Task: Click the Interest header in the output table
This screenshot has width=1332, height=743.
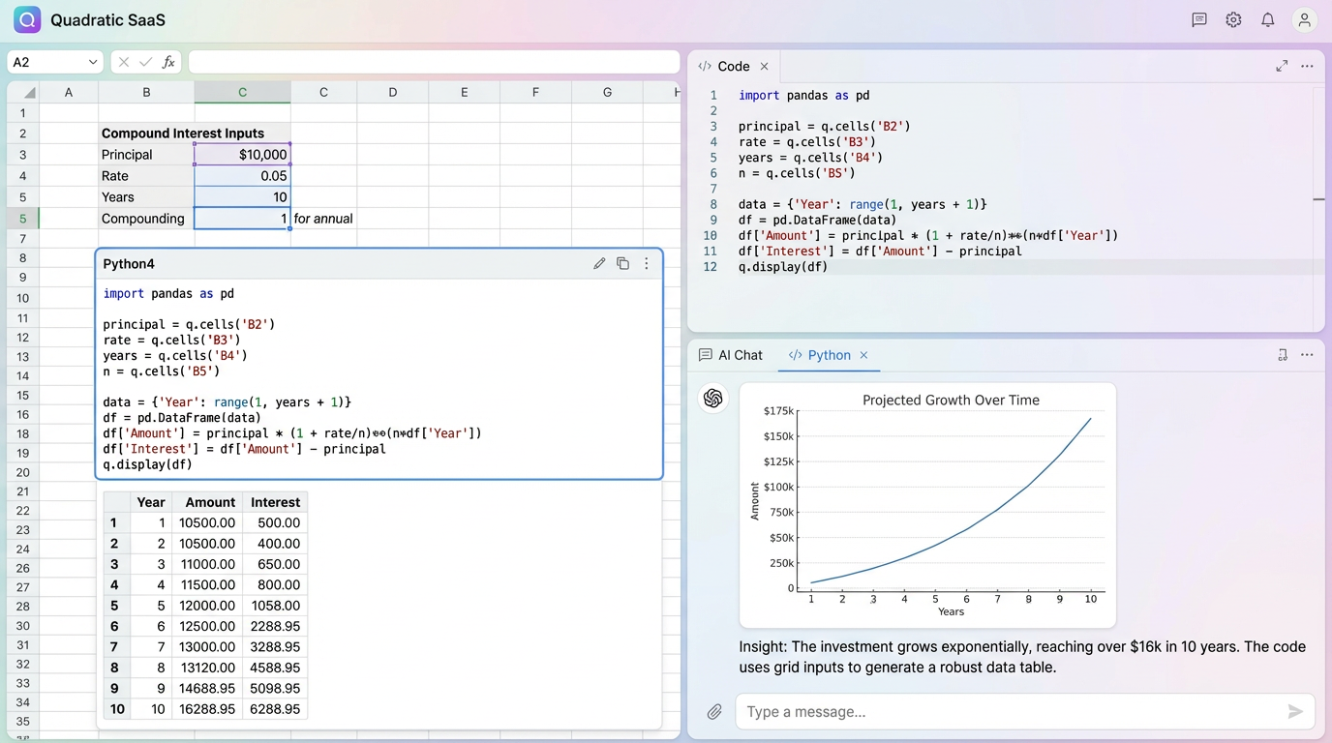Action: [x=275, y=502]
